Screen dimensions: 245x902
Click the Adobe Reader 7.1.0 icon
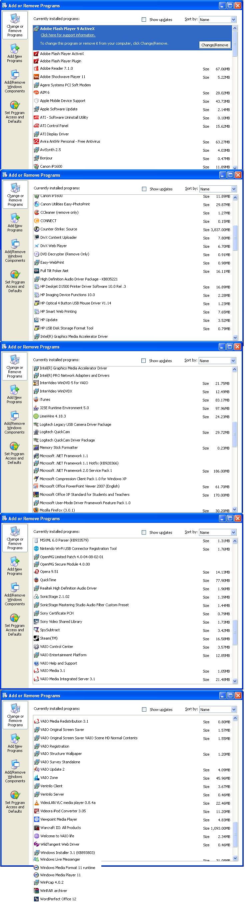[x=36, y=69]
